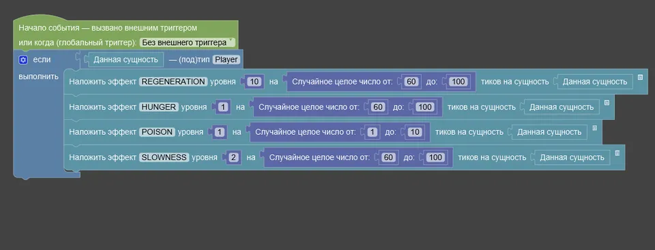
Task: Open the POISON effect selector
Action: pyautogui.click(x=157, y=132)
